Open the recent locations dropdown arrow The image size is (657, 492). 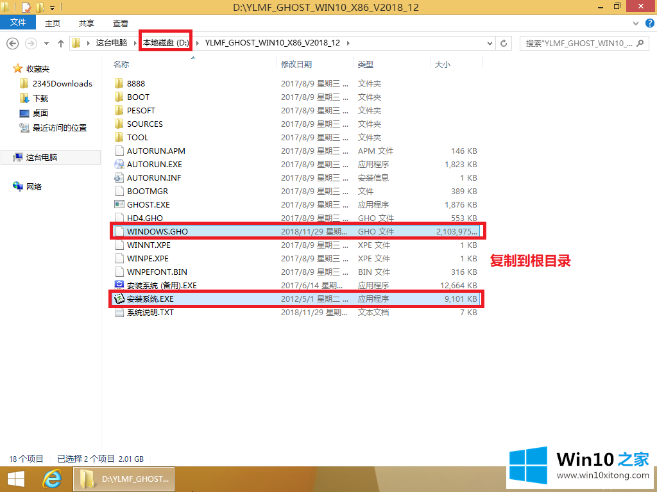click(x=46, y=43)
